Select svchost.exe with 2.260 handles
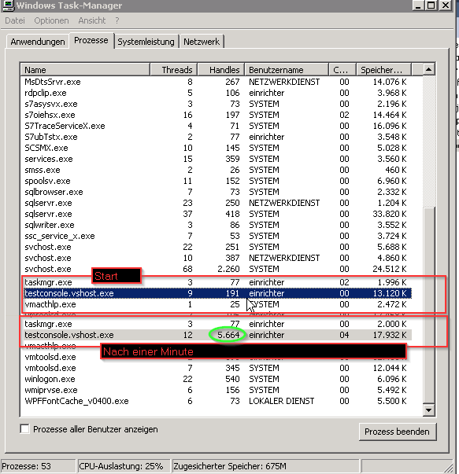 [216, 269]
